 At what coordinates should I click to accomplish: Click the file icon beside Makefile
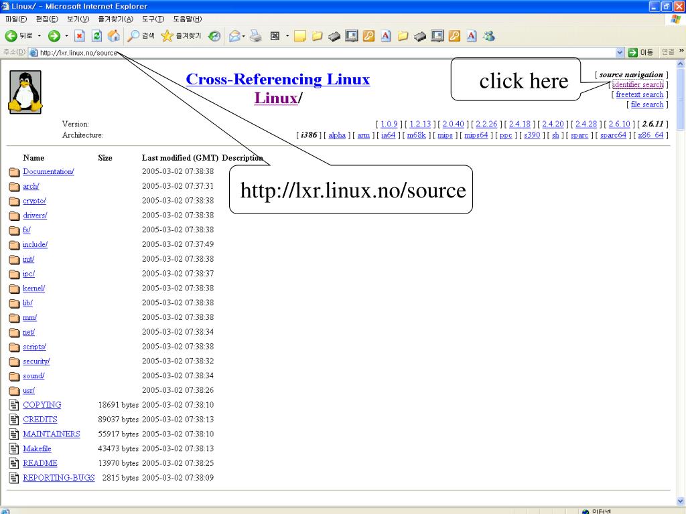[15, 448]
